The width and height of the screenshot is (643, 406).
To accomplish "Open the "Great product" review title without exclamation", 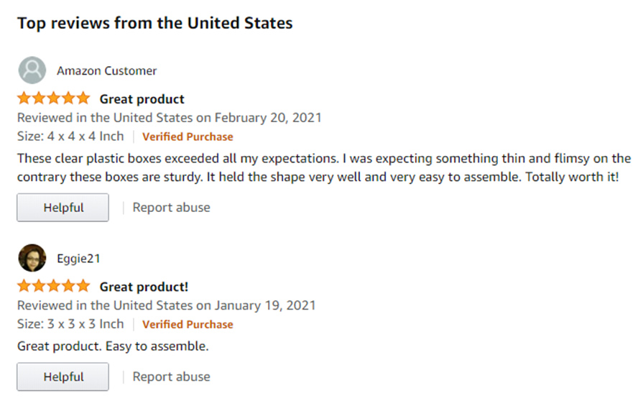I will (x=142, y=99).
